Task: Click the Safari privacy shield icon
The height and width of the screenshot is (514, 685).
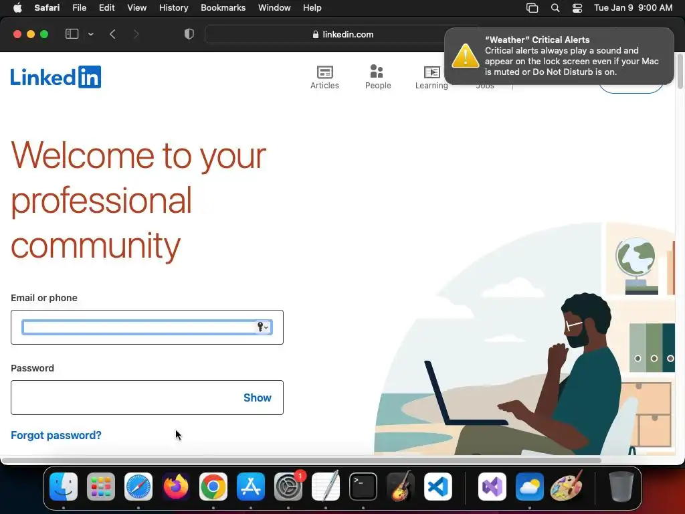Action: (189, 34)
